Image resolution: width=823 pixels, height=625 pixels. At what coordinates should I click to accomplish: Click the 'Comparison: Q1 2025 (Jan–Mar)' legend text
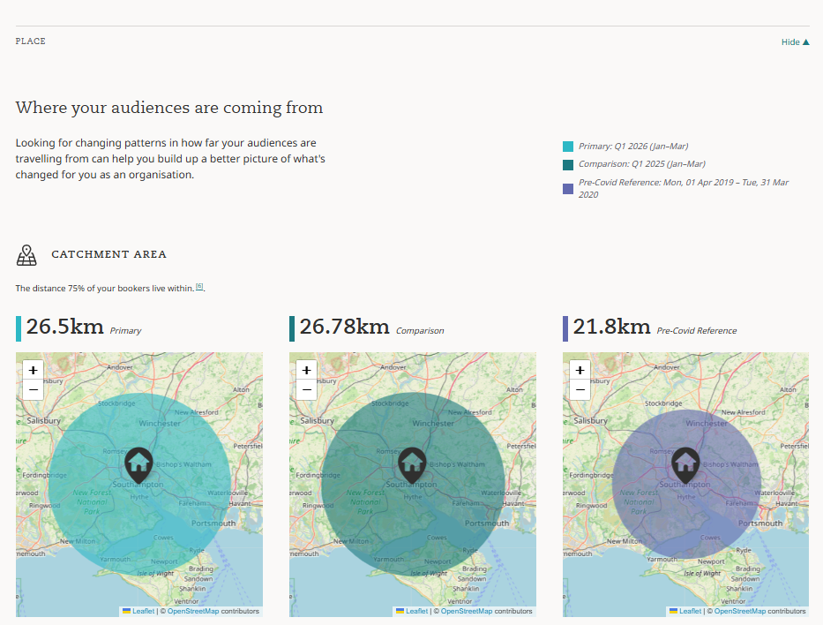pos(642,164)
